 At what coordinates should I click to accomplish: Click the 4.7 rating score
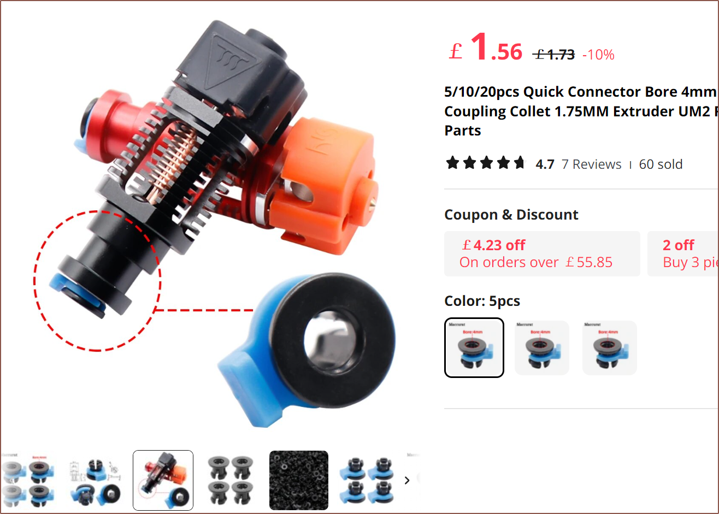click(x=545, y=164)
